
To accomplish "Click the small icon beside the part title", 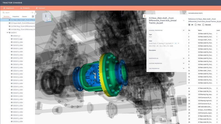I will 184,20.
